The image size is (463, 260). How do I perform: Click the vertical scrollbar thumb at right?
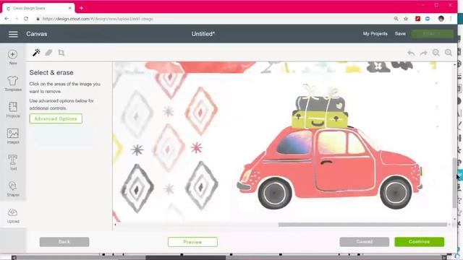[x=454, y=183]
